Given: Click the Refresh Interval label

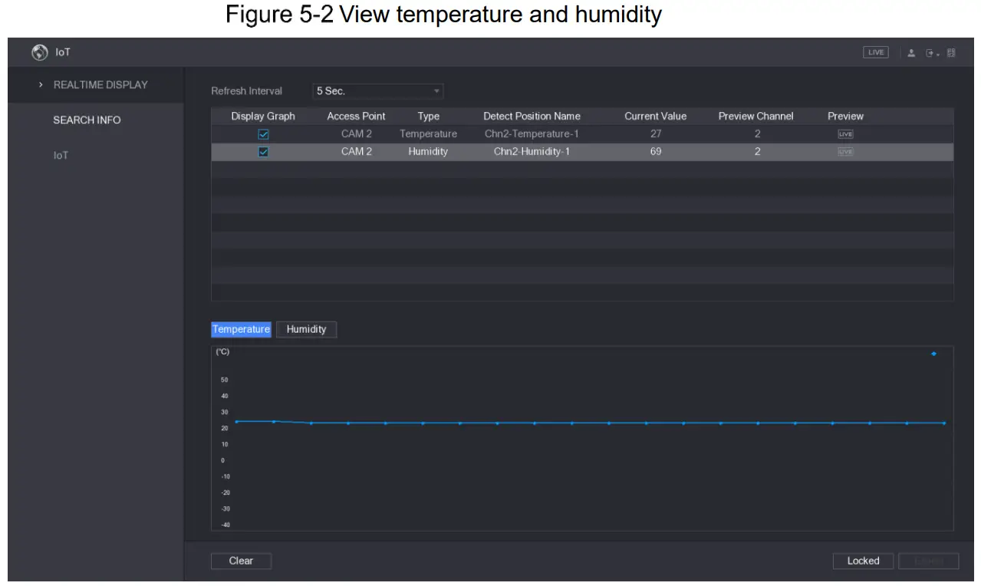Looking at the screenshot, I should point(246,91).
